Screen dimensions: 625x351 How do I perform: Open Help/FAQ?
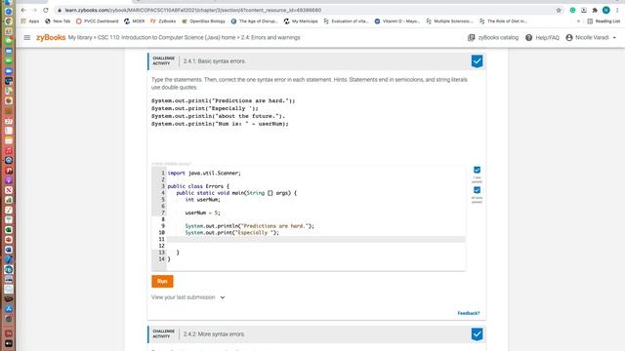[x=542, y=37]
